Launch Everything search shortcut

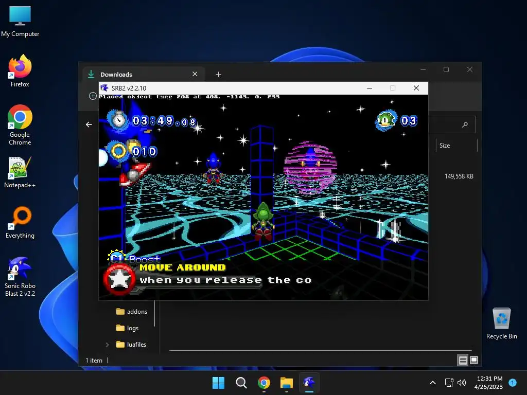20,222
